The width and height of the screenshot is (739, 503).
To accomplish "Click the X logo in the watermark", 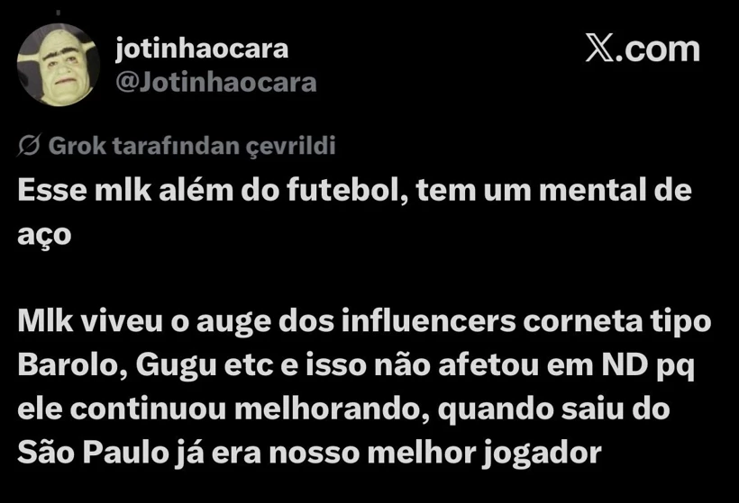I will 599,48.
